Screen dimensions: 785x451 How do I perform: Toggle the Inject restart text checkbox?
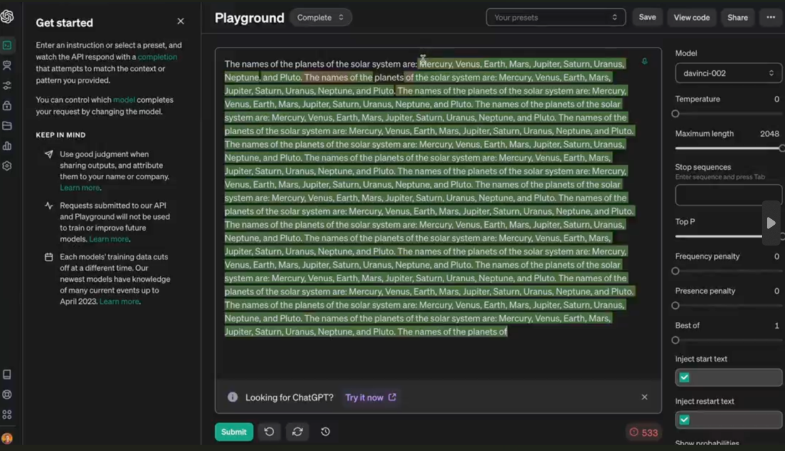tap(685, 420)
